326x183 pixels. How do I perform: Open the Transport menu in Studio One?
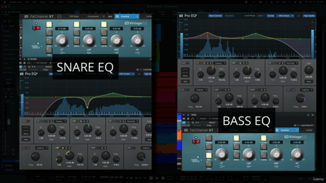click(x=81, y=2)
